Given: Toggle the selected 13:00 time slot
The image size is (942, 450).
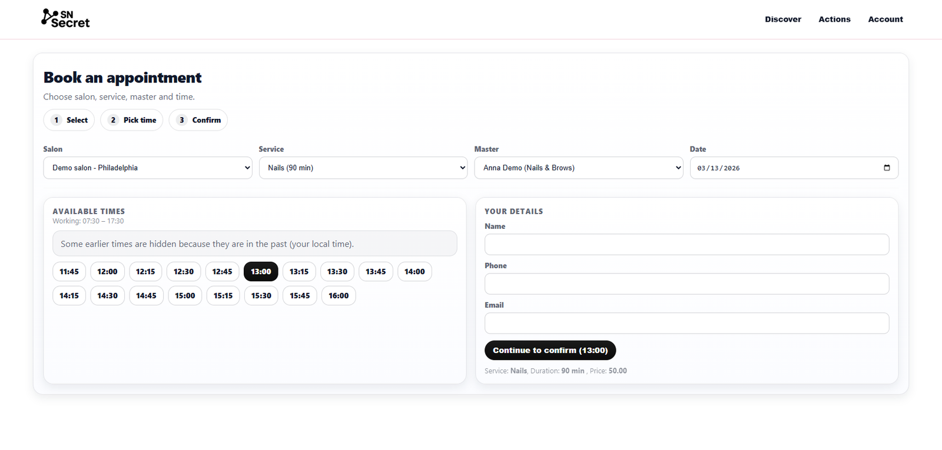Looking at the screenshot, I should tap(261, 272).
